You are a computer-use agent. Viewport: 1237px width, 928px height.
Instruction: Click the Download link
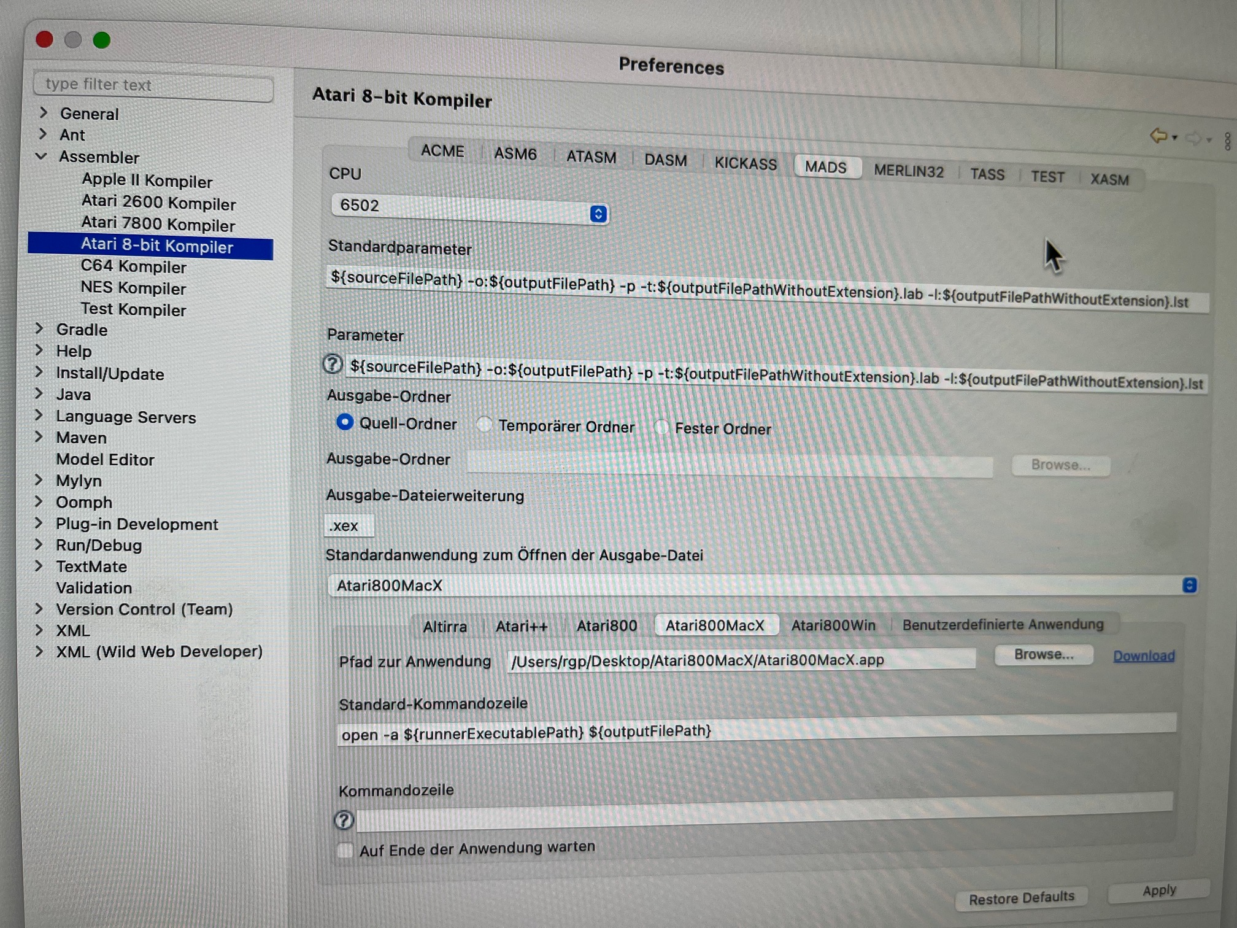click(x=1144, y=655)
